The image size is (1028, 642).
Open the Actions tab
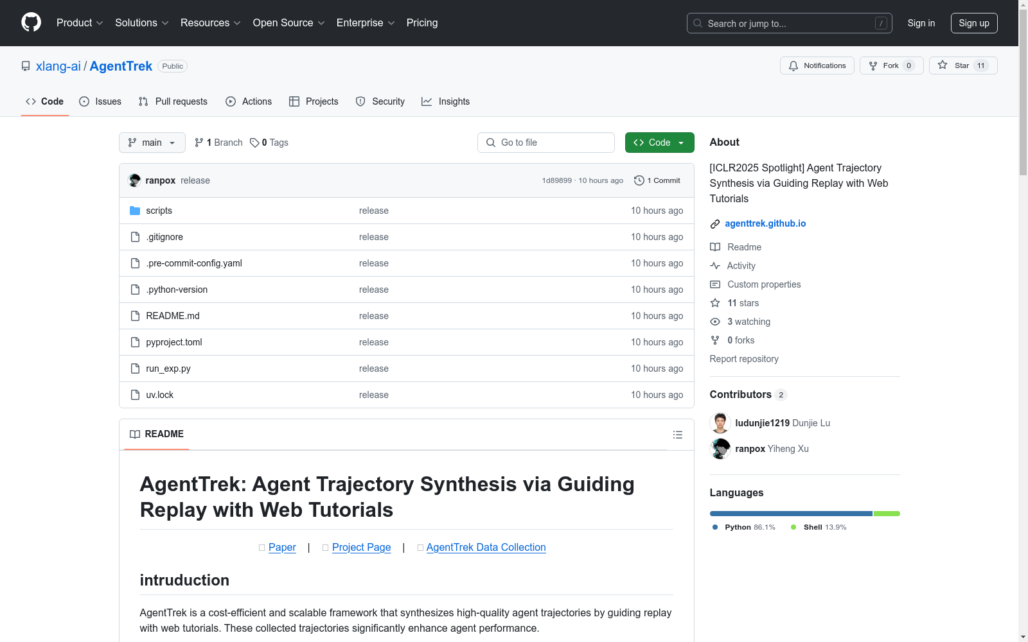pos(249,101)
